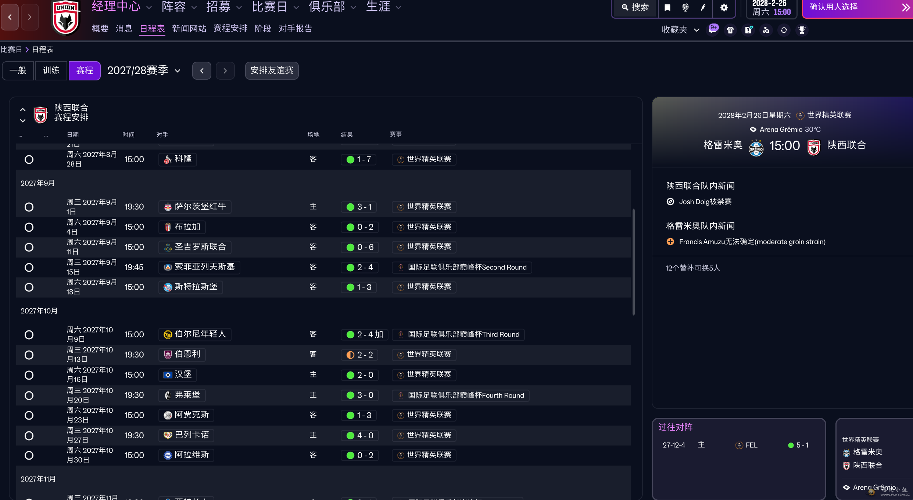913x500 pixels.
Task: Click the 安排友谊赛 button
Action: 272,70
